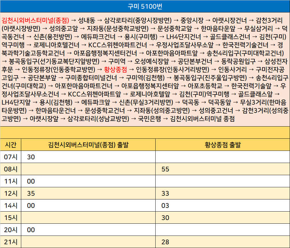Image resolution: width=290 pixels, height=248 pixels.
Task: Click the '35' departure in 12시 row
Action: [x=31, y=193]
